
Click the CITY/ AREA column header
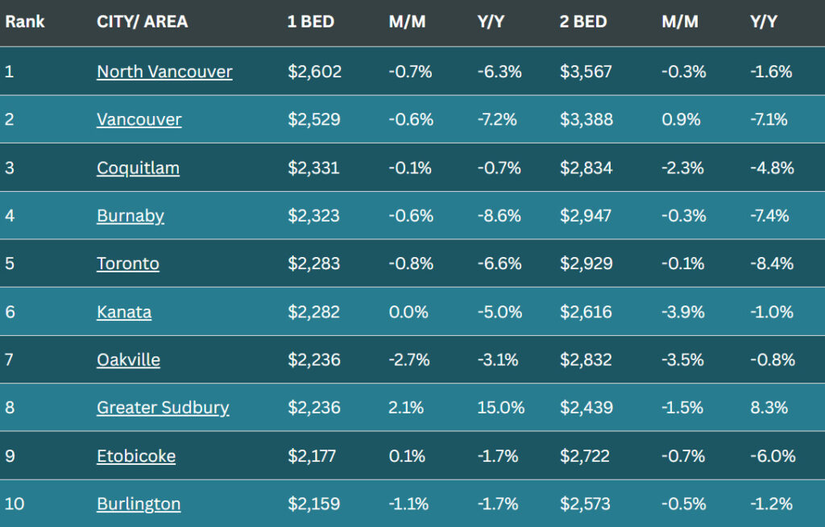click(142, 22)
